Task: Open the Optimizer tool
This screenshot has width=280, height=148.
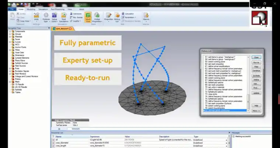Action: pos(76,14)
